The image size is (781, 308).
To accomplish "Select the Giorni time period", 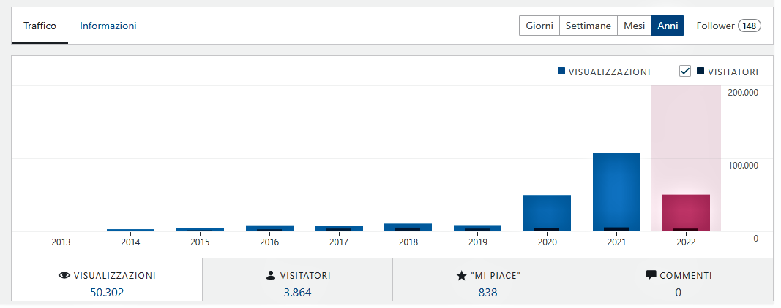I will pos(539,26).
